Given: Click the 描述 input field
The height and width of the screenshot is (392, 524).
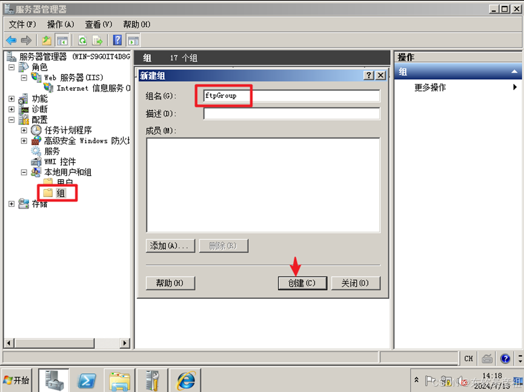Looking at the screenshot, I should (291, 114).
